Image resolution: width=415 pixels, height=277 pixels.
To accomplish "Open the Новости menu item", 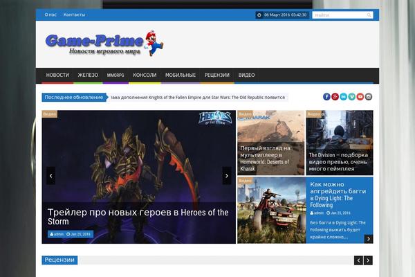I will 57,75.
